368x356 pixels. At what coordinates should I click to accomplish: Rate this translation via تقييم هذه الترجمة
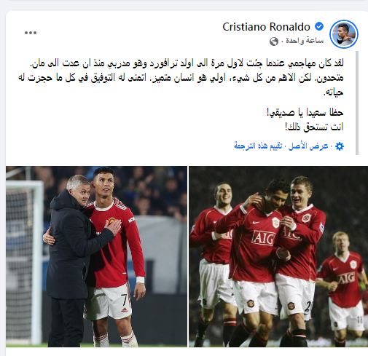[258, 146]
